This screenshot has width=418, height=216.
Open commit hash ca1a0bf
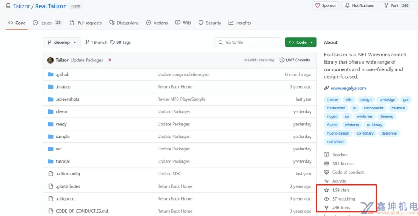pyautogui.click(x=250, y=60)
